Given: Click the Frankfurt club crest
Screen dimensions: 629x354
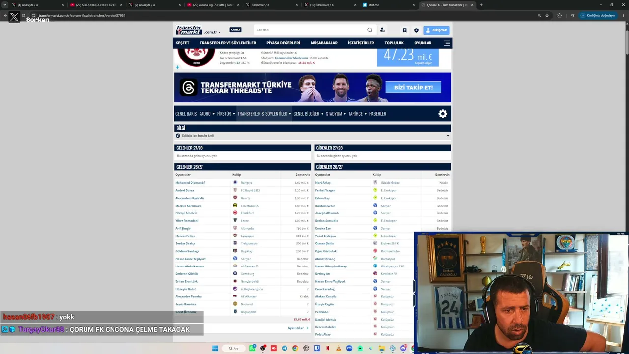Looking at the screenshot, I should coord(235,213).
